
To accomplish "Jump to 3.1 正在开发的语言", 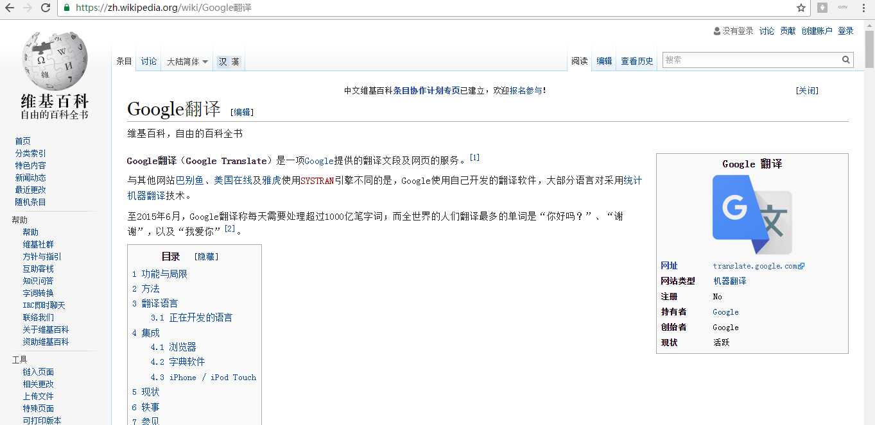I will 191,318.
